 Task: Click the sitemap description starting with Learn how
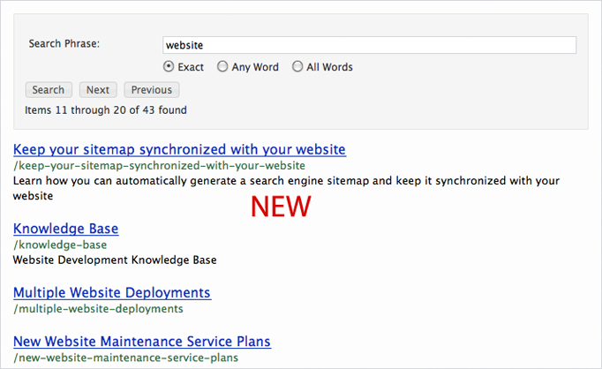coord(286,180)
